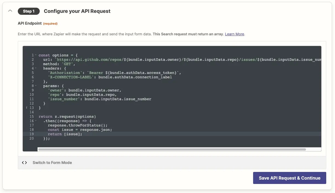The width and height of the screenshot is (335, 193).
Task: Save API Request & Continue
Action: [290, 178]
